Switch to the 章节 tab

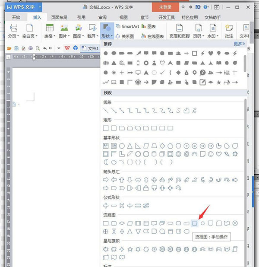coord(145,17)
